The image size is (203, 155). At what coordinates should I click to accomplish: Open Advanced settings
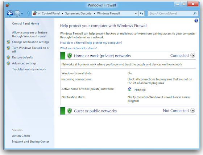(x=24, y=63)
